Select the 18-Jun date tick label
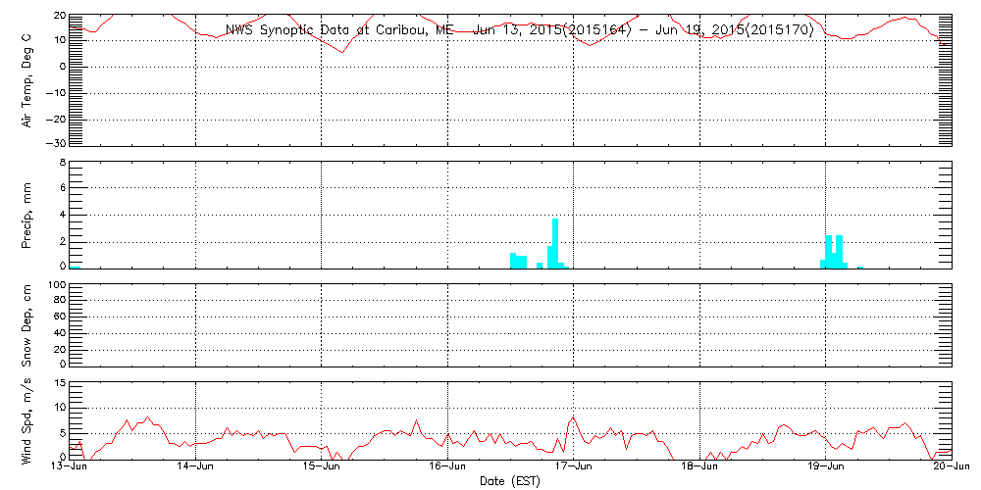The image size is (981, 490). [699, 468]
